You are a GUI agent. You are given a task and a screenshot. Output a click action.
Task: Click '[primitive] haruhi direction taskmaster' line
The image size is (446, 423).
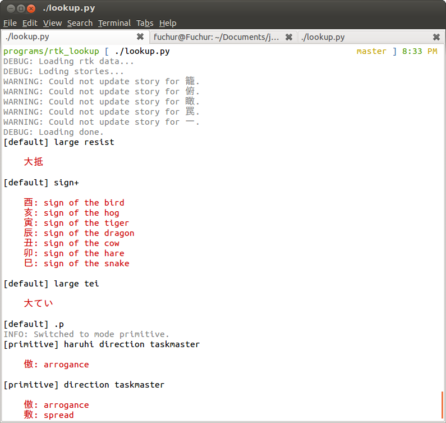coord(102,344)
